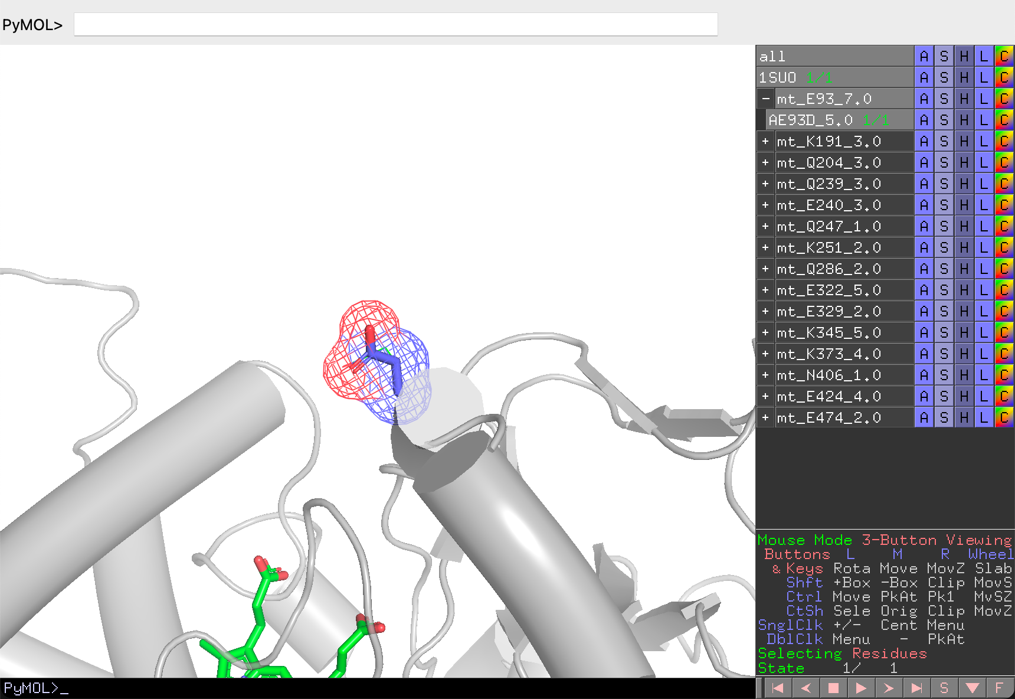Open Hide menu for mt_E93_7.0
This screenshot has height=699, width=1015.
(x=964, y=99)
